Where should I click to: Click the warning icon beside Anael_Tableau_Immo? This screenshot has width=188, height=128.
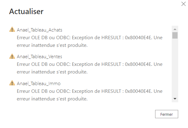pos(12,83)
